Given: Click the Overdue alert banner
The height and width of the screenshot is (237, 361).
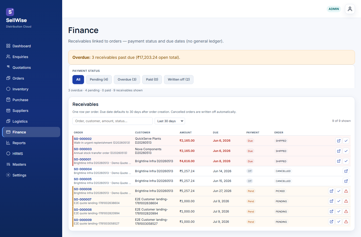Looking at the screenshot, I should coord(212,57).
